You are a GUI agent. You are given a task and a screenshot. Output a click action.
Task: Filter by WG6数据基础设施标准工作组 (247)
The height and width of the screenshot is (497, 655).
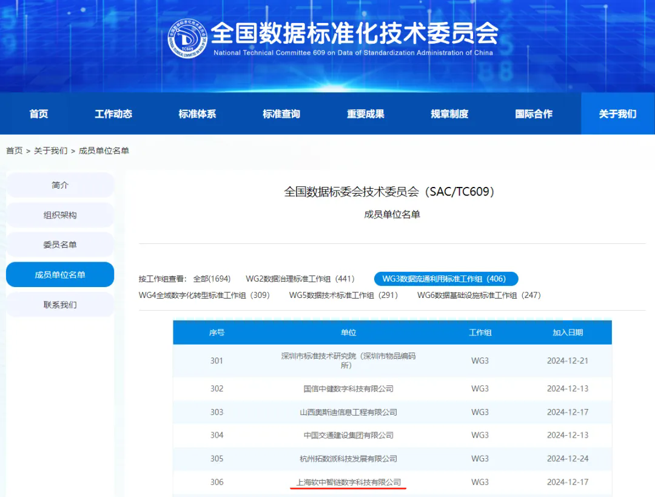click(x=479, y=295)
